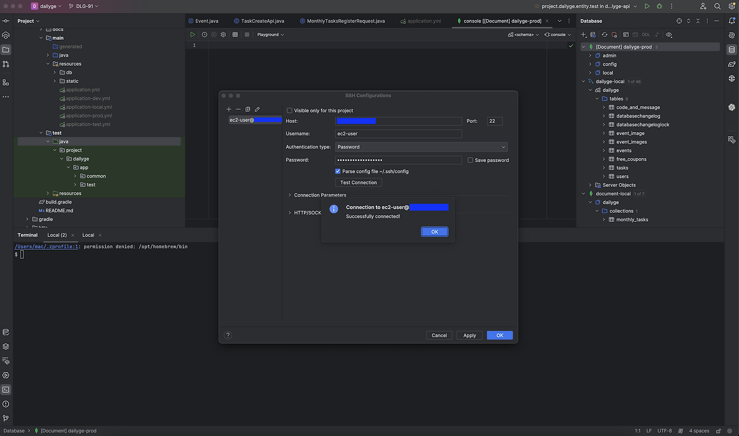
Task: Switch to the TaskCreateApi.java tab
Action: (262, 21)
